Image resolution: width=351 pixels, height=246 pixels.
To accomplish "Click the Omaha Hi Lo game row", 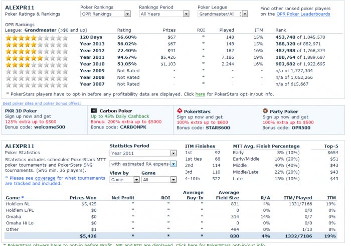I will 170,223.
